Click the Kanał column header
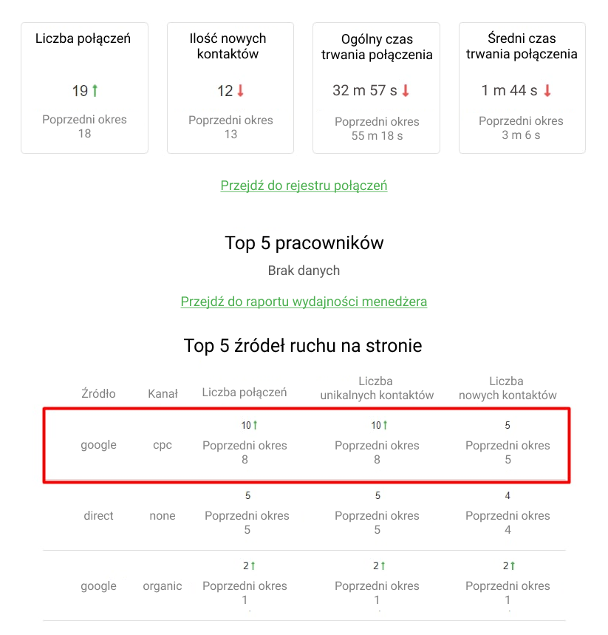 pyautogui.click(x=163, y=393)
